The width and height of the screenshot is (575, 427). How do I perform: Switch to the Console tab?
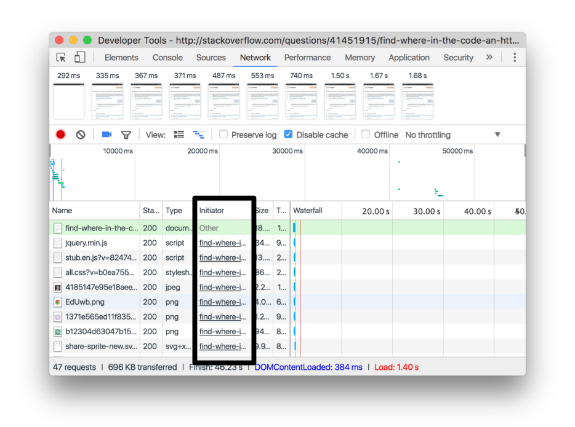pyautogui.click(x=167, y=58)
